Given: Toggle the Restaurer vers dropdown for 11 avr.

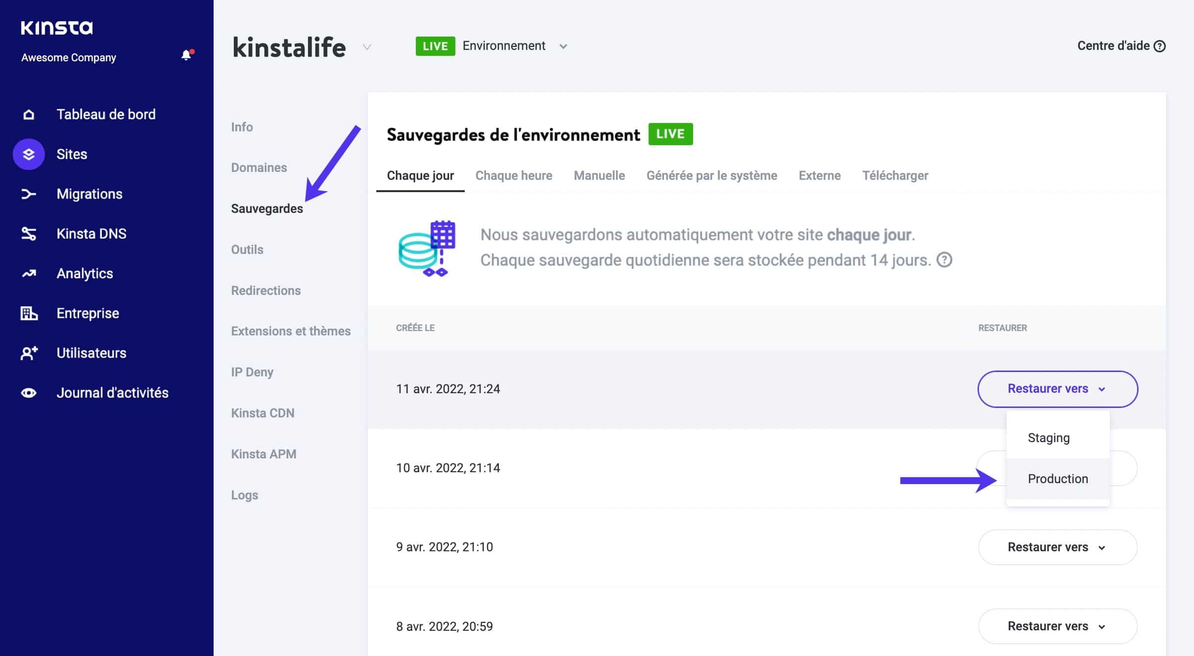Looking at the screenshot, I should tap(1058, 389).
